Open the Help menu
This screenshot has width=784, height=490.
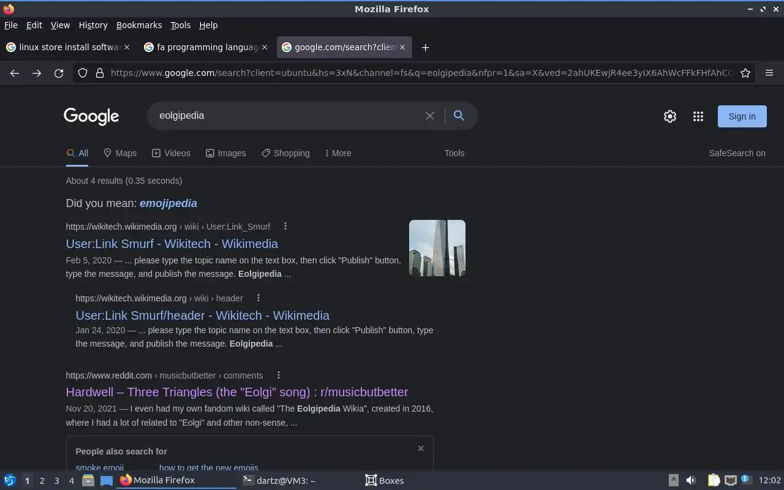tap(208, 25)
